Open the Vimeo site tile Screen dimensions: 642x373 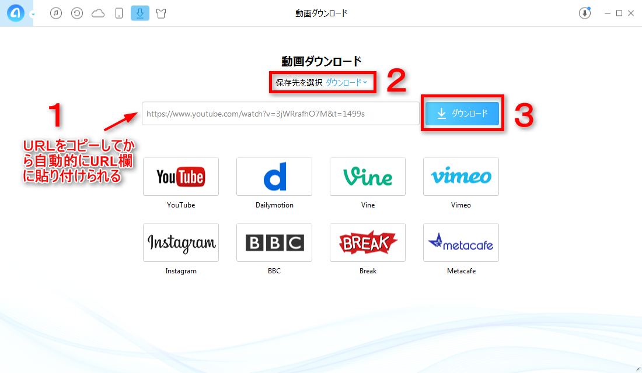click(461, 177)
